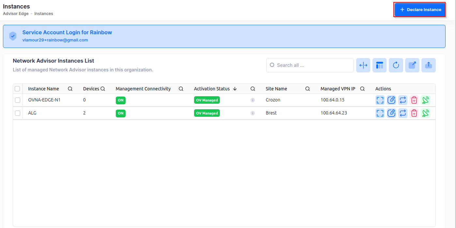Click ON badge in the ALG row
Image resolution: width=456 pixels, height=228 pixels.
click(x=121, y=113)
